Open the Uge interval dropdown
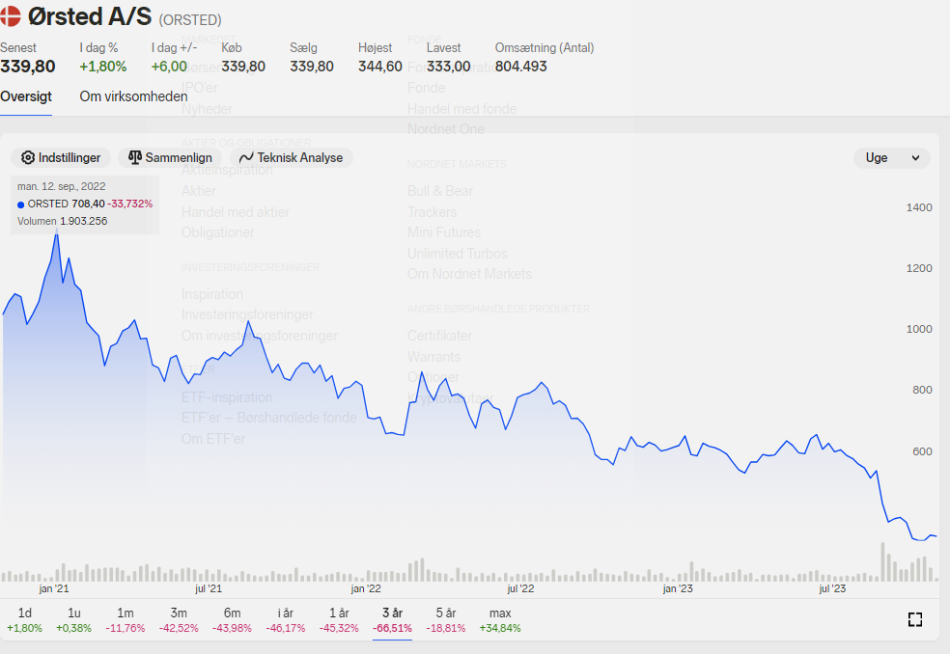The height and width of the screenshot is (654, 950). click(x=892, y=158)
